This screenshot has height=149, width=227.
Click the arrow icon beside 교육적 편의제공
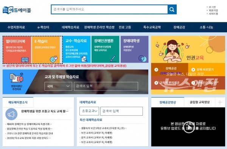[156, 83]
